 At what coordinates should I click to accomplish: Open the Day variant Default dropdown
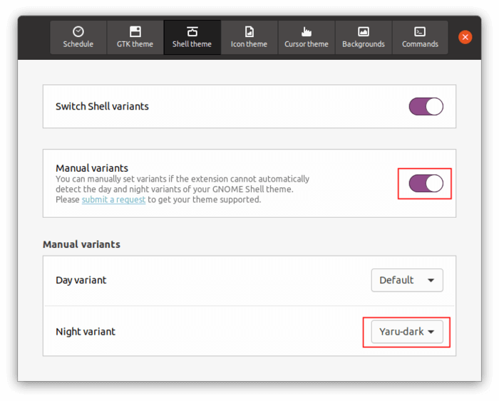click(x=407, y=280)
